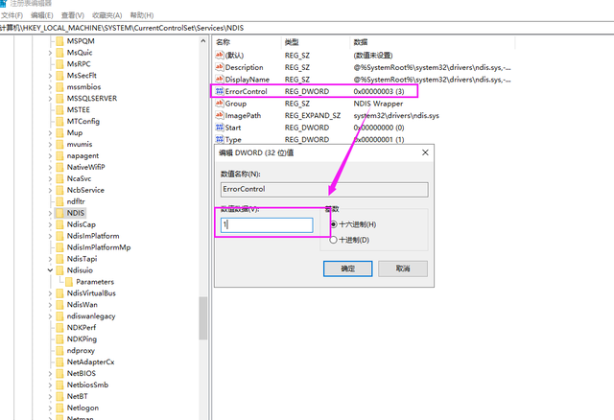614x420 pixels.
Task: Click the NativeWifiP folder icon
Action: click(59, 167)
